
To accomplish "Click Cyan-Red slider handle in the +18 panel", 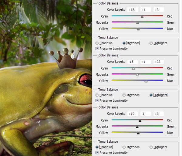I will click(142, 17).
